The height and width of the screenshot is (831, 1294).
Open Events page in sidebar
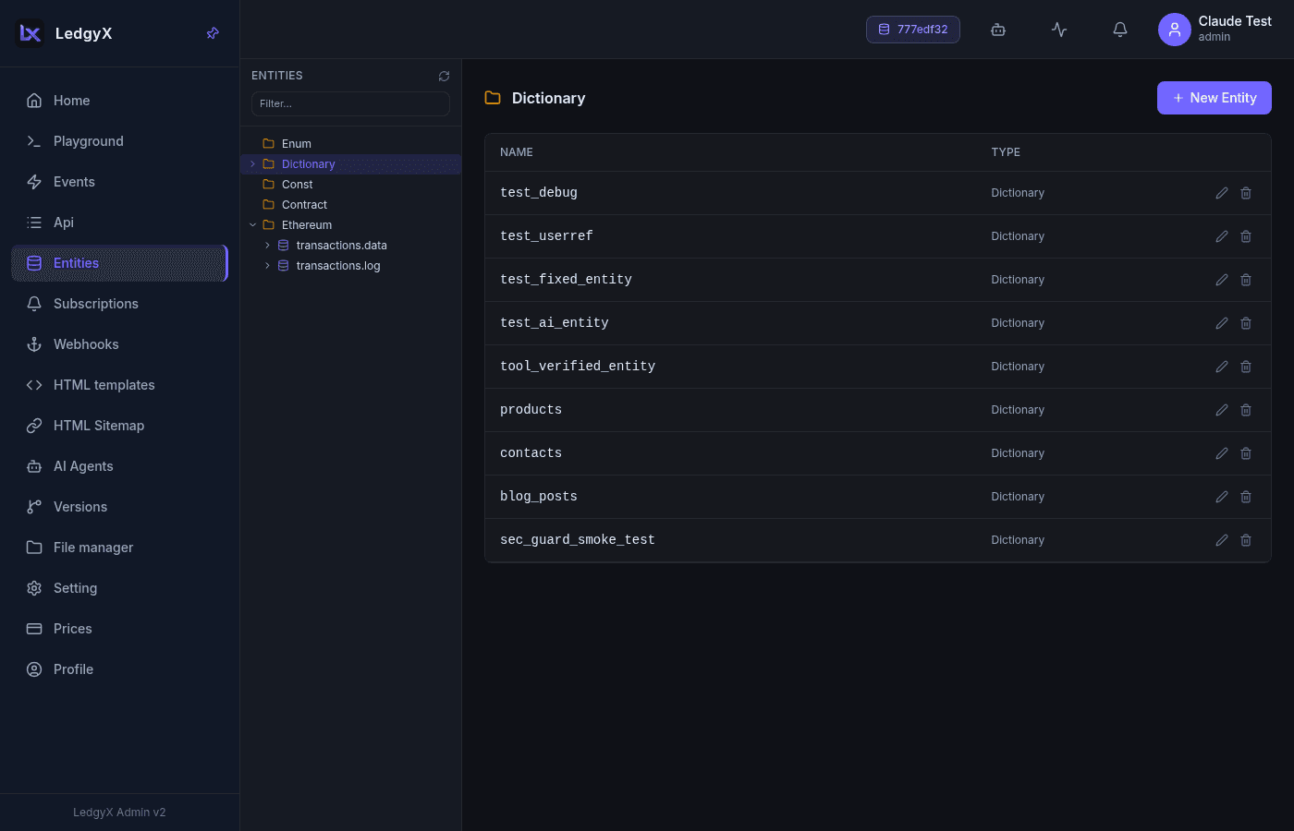tap(119, 182)
